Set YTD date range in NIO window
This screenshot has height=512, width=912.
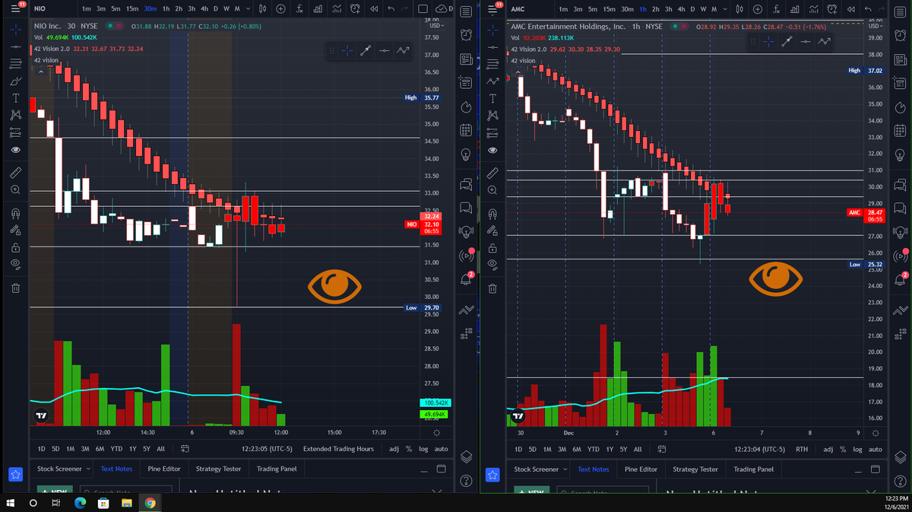coord(116,449)
